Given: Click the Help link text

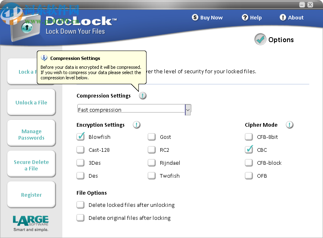Looking at the screenshot, I should coord(256,18).
